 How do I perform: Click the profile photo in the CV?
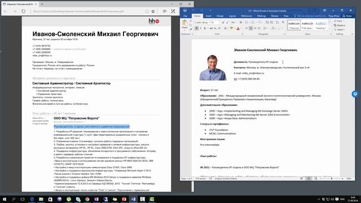(213, 68)
